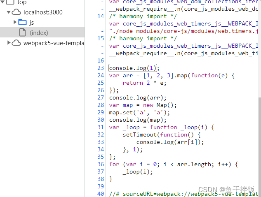Click the js folder icon
Viewport: 261px width, 197px height.
point(22,22)
